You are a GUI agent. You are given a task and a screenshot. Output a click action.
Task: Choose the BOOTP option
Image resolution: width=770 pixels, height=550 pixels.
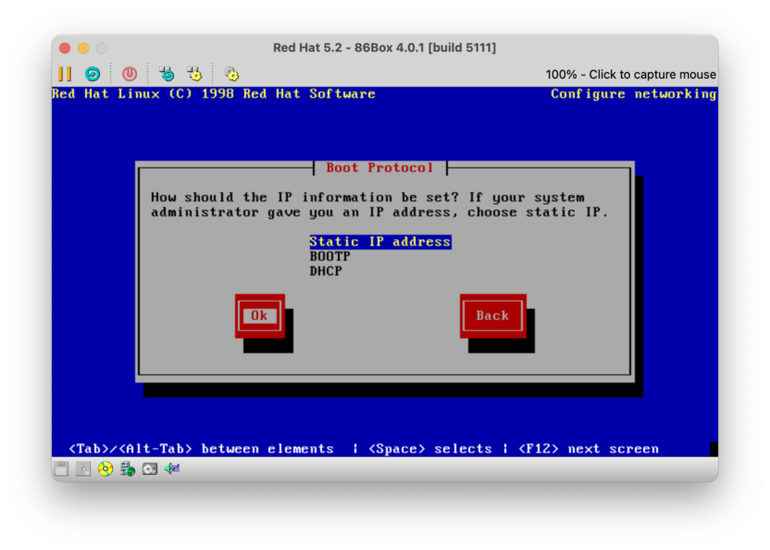click(329, 257)
